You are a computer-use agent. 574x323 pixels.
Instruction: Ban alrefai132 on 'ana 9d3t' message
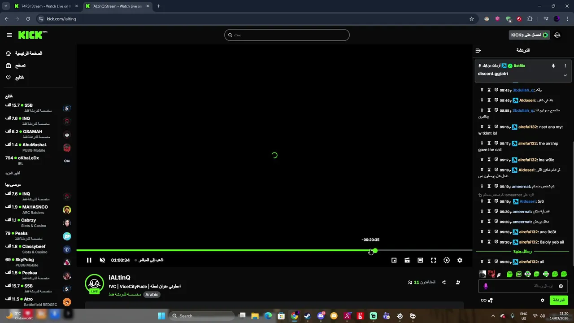tap(496, 232)
